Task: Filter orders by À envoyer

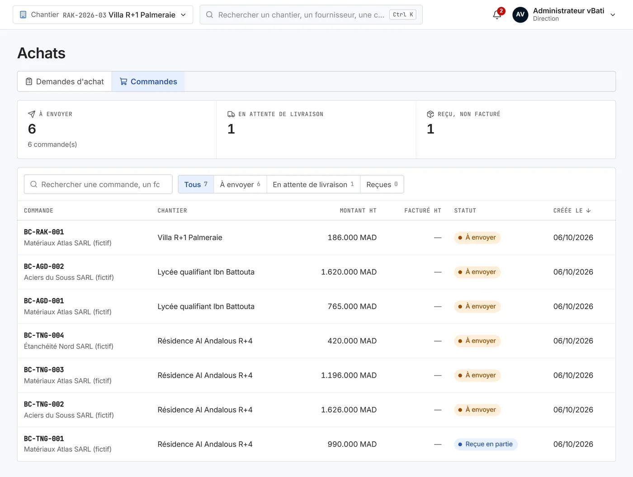Action: [x=240, y=185]
